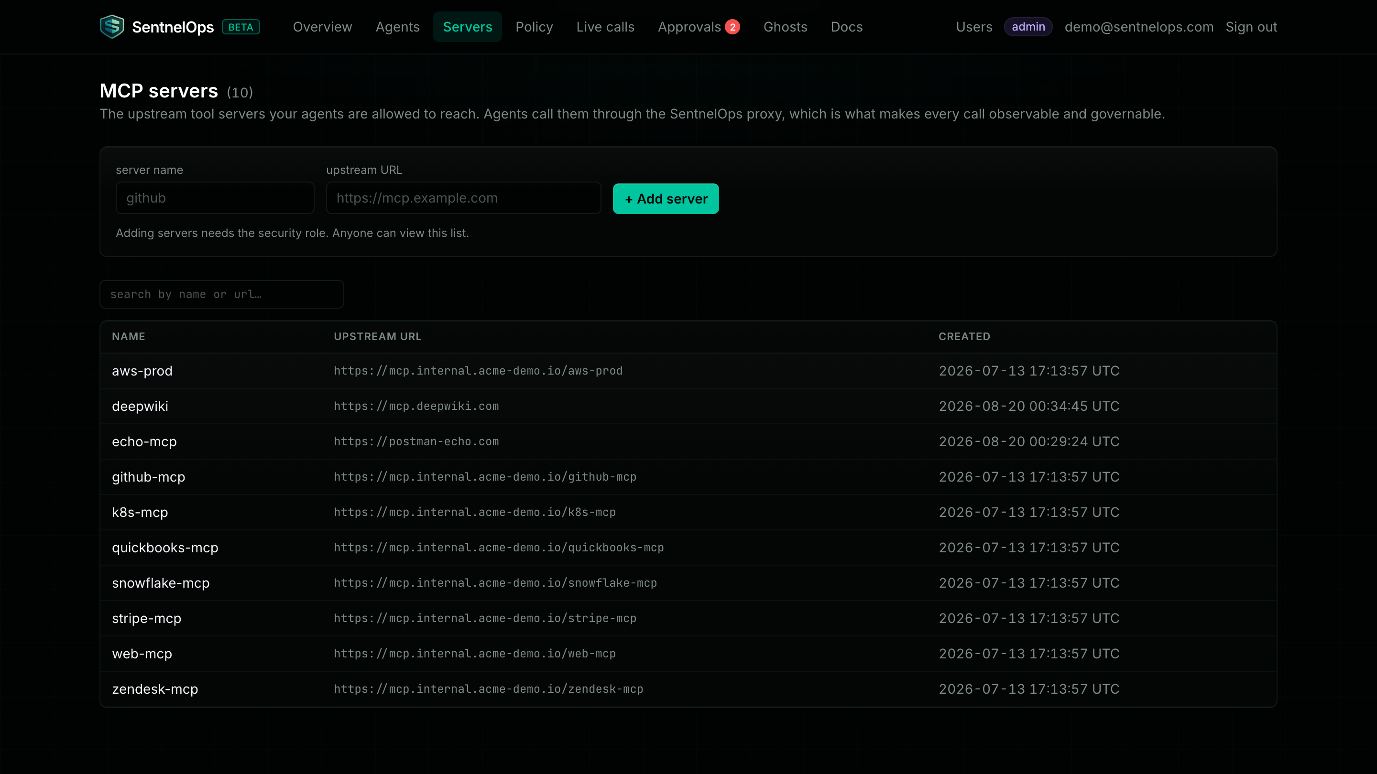Click the https://postman-echo.com URL
This screenshot has height=774, width=1377.
416,442
